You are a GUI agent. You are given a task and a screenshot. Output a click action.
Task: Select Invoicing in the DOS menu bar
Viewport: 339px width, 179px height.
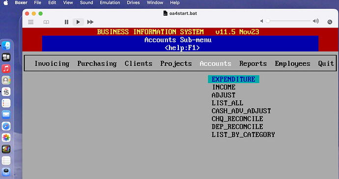click(x=52, y=63)
